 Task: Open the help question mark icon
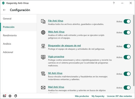click(114, 3)
